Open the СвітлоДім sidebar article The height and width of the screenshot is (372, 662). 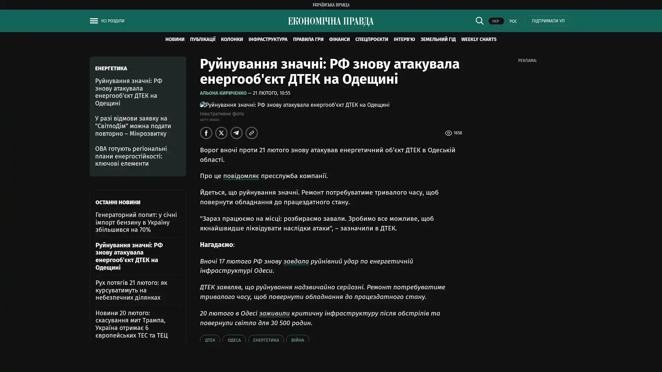click(133, 126)
